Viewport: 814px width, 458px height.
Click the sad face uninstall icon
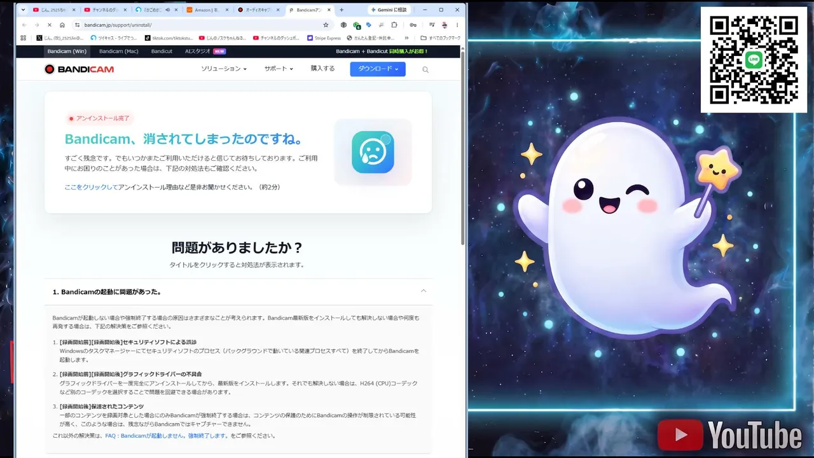tap(373, 152)
